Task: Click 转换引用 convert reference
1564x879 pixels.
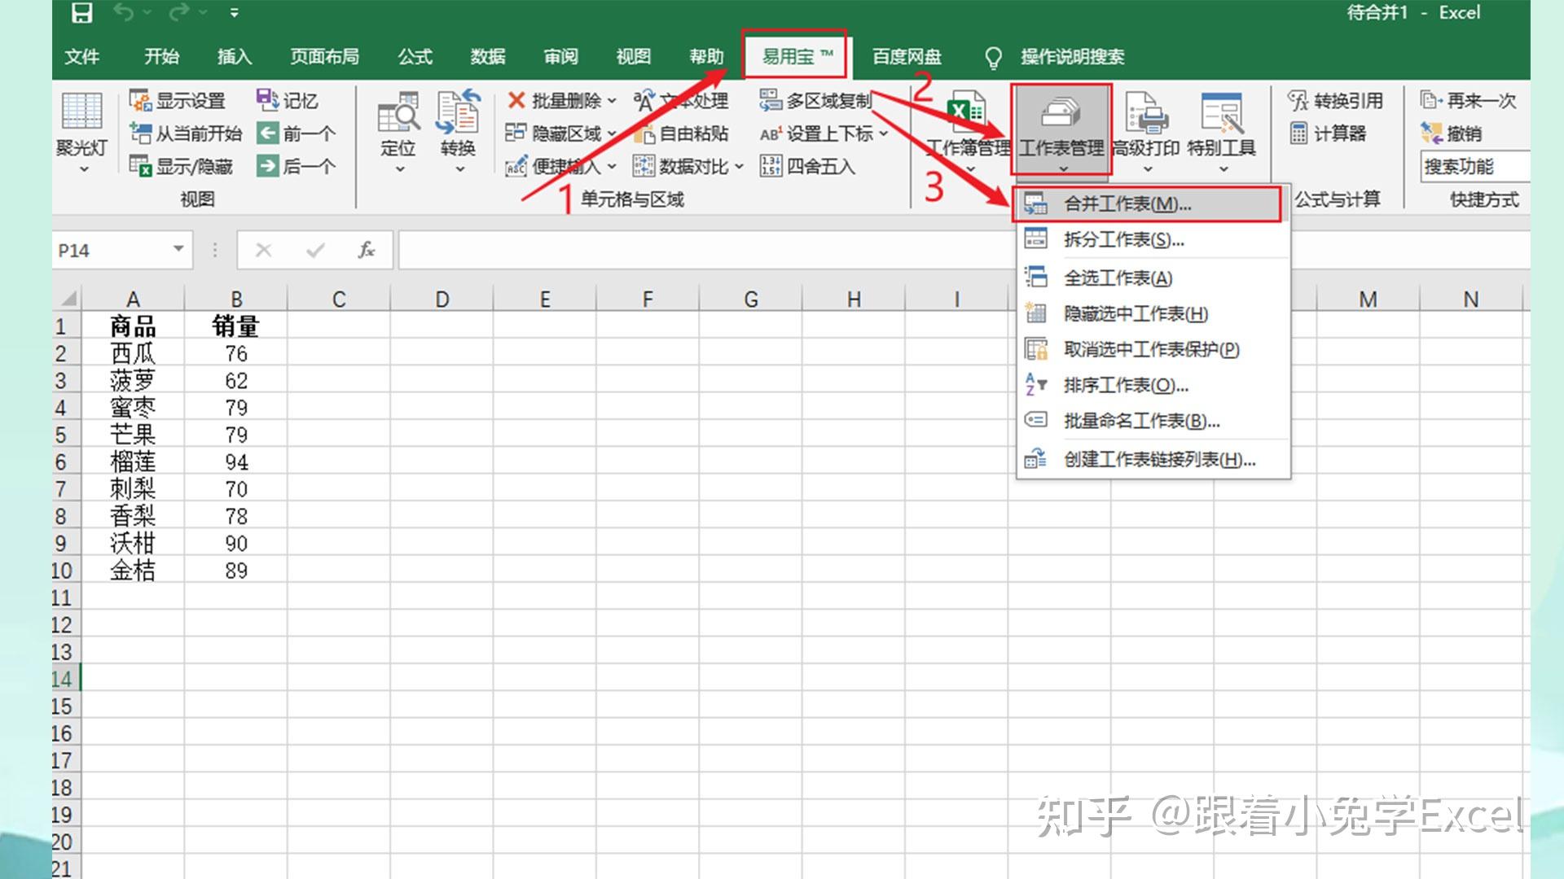Action: click(1336, 101)
